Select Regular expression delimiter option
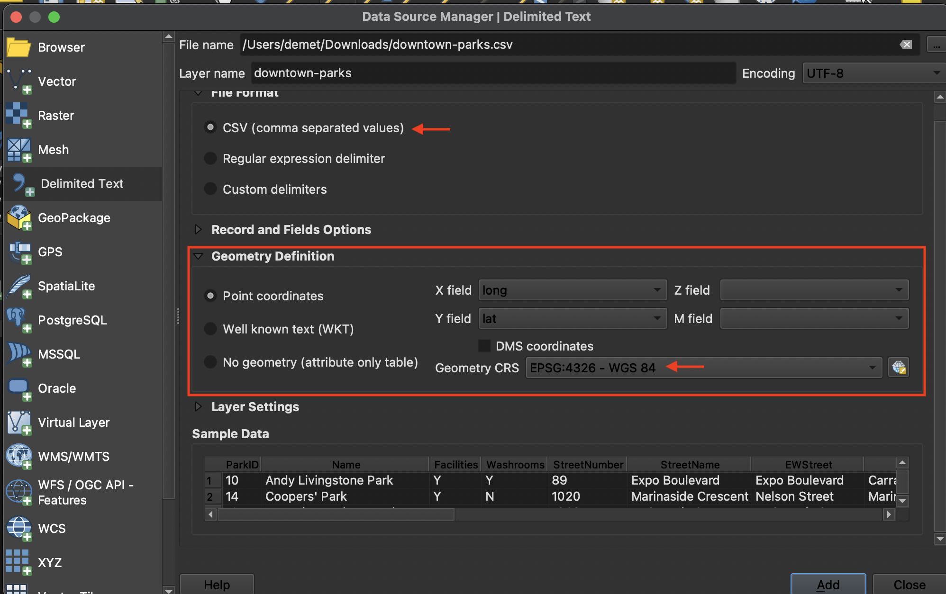946x594 pixels. [x=210, y=158]
